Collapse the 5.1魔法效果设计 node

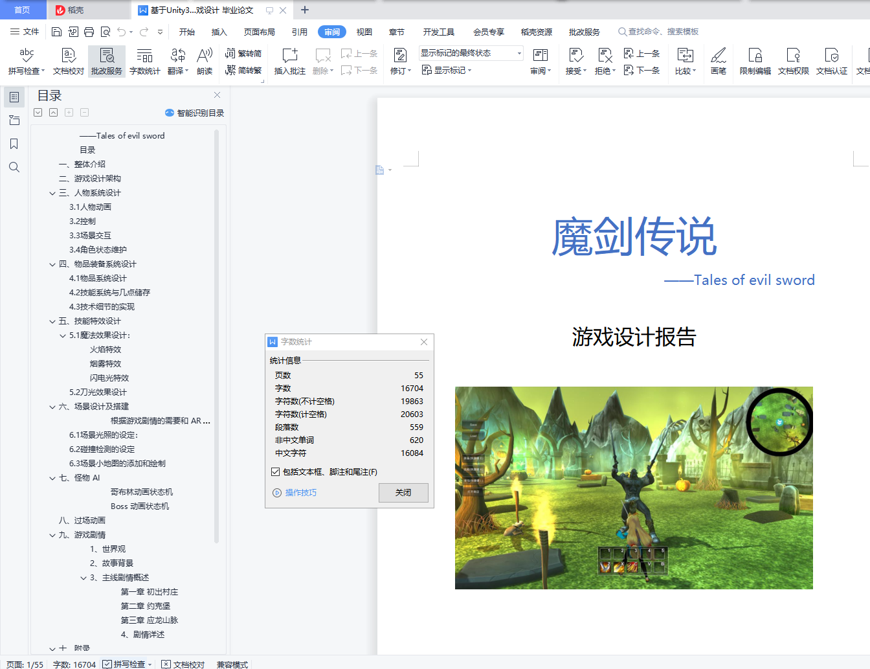coord(63,335)
